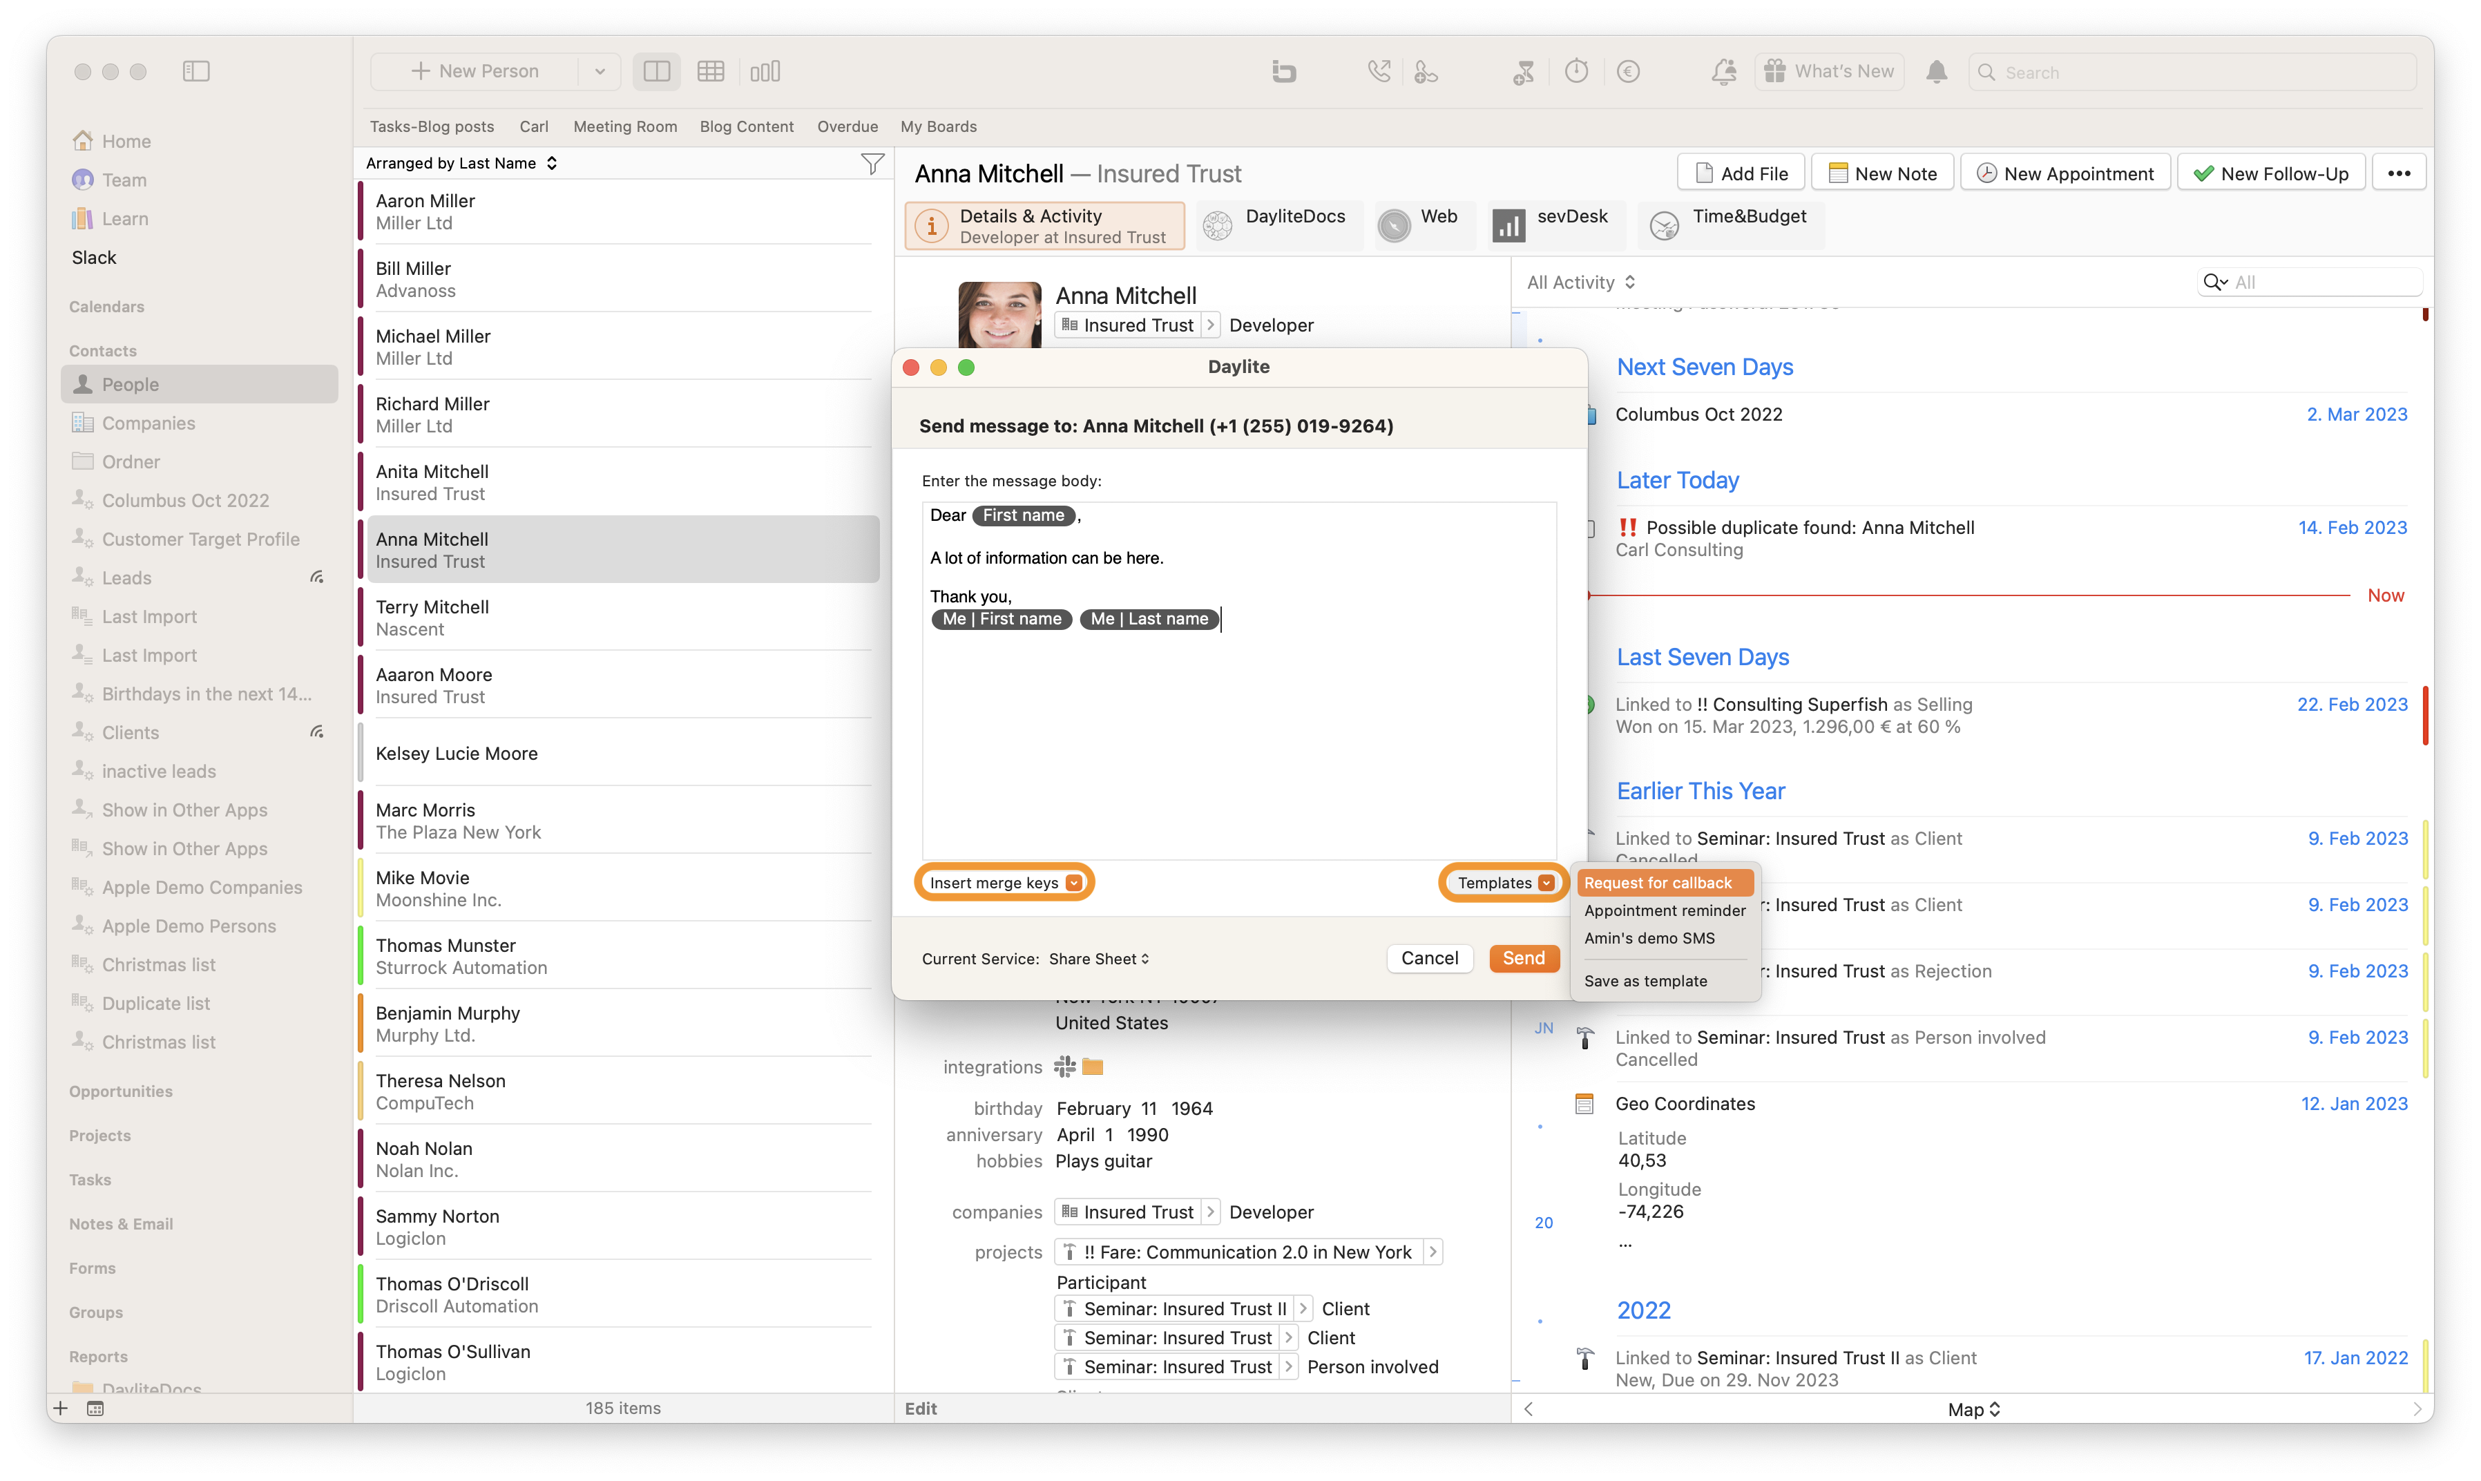Open the Web plugin tab

point(1424,226)
